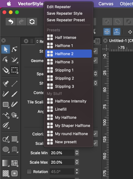Click the panel options list icon
Viewport: 133px width, 179px height.
(x=97, y=41)
